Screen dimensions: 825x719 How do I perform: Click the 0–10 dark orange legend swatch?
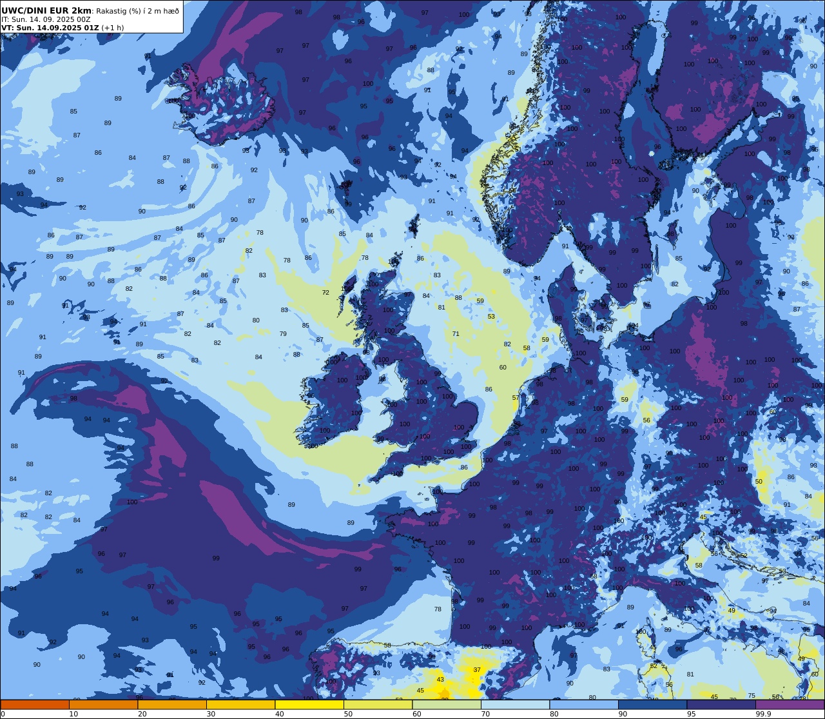point(35,705)
